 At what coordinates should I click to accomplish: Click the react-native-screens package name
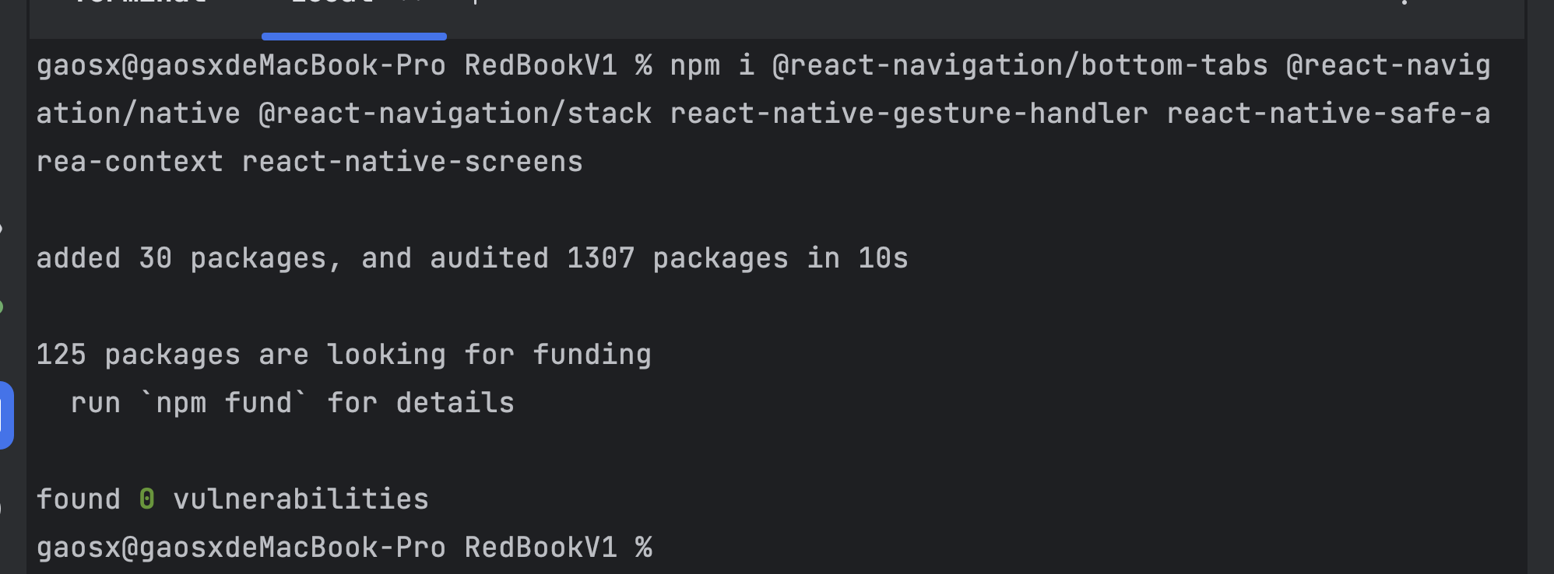[x=412, y=162]
